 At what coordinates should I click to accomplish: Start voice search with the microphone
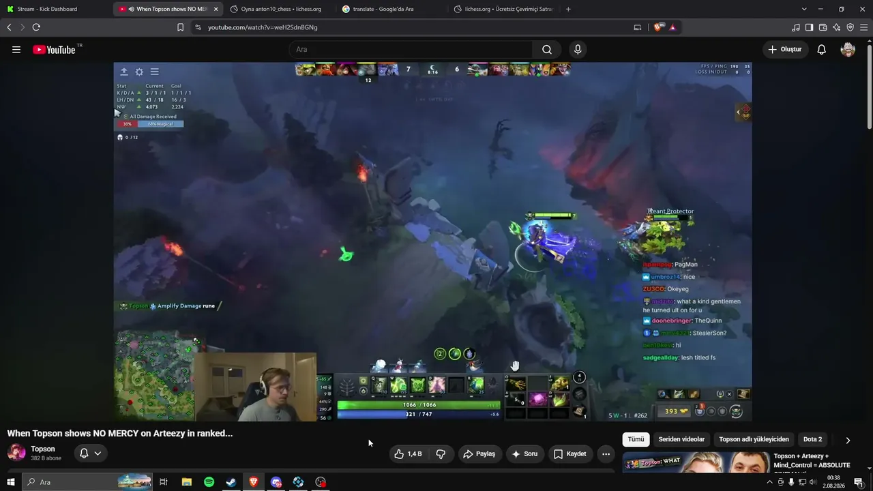tap(578, 50)
